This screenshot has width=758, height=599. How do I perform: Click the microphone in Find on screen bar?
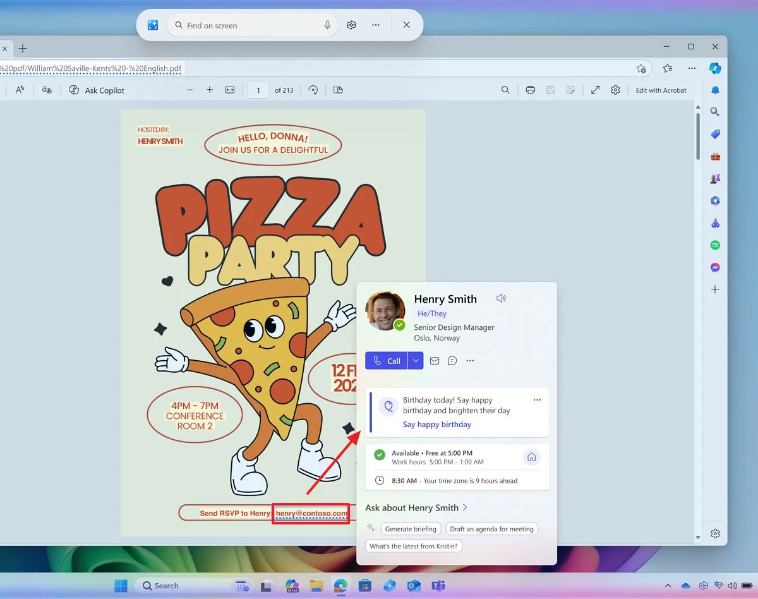click(327, 25)
